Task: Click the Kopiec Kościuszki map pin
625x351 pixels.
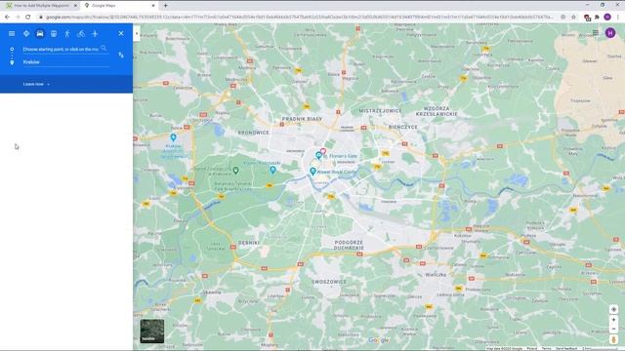Action: coord(272,170)
